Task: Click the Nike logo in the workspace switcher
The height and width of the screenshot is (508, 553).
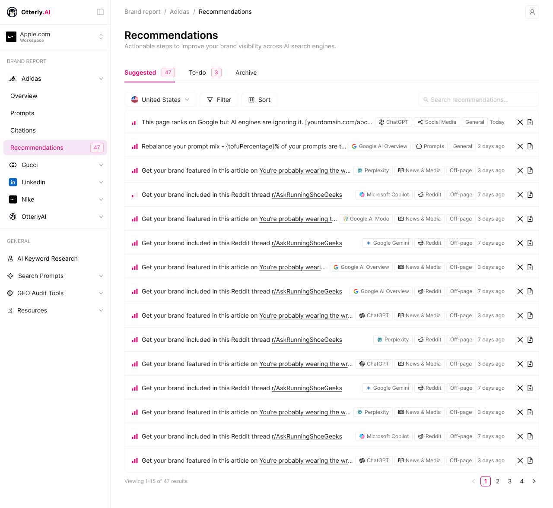Action: (x=11, y=37)
